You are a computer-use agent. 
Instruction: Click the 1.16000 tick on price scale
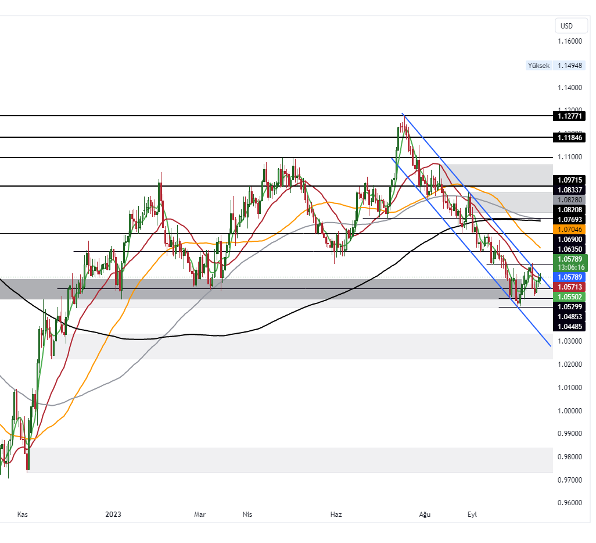pyautogui.click(x=569, y=41)
